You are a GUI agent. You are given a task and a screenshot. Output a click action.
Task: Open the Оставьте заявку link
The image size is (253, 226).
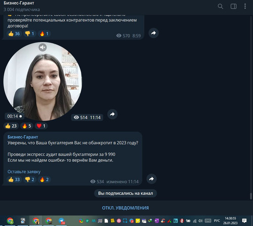pos(24,172)
